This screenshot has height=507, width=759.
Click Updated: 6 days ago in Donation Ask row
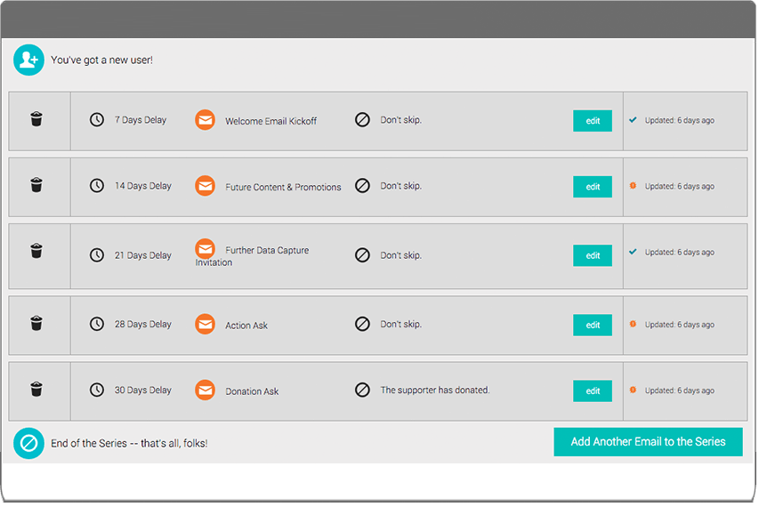[x=680, y=390]
